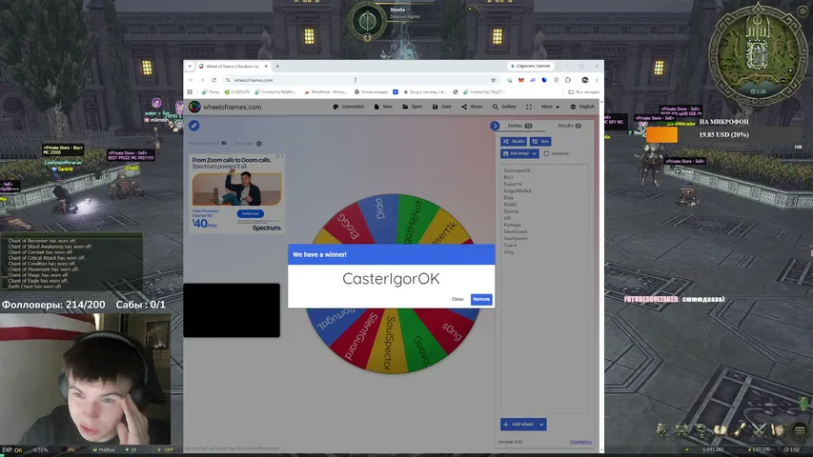Screen dimensions: 813x457
Task: Open the MetaMask bookmark
Action: pyautogui.click(x=326, y=91)
